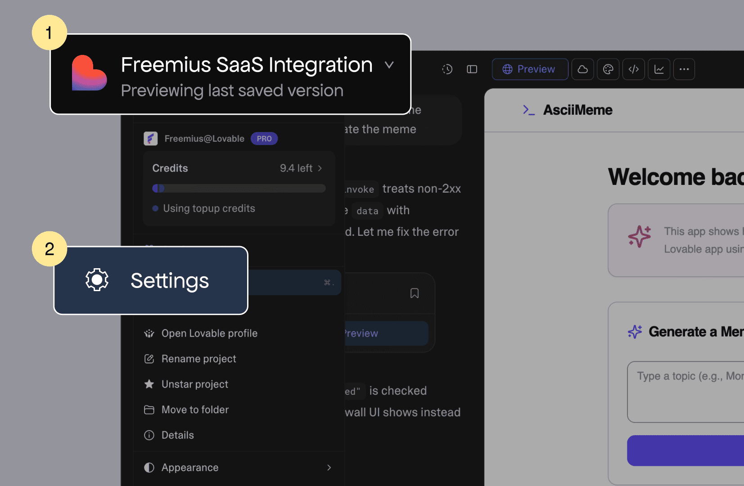This screenshot has height=486, width=744.
Task: Toggle the sidebar panel layout icon
Action: tap(472, 69)
